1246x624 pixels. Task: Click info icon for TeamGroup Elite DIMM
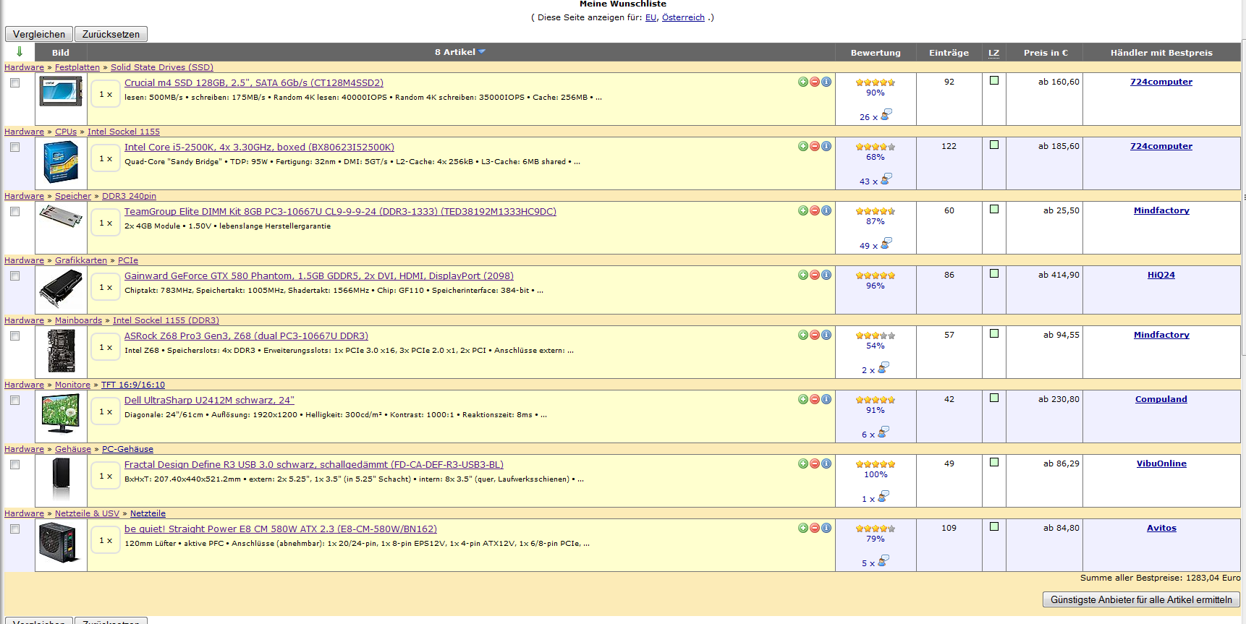click(826, 210)
